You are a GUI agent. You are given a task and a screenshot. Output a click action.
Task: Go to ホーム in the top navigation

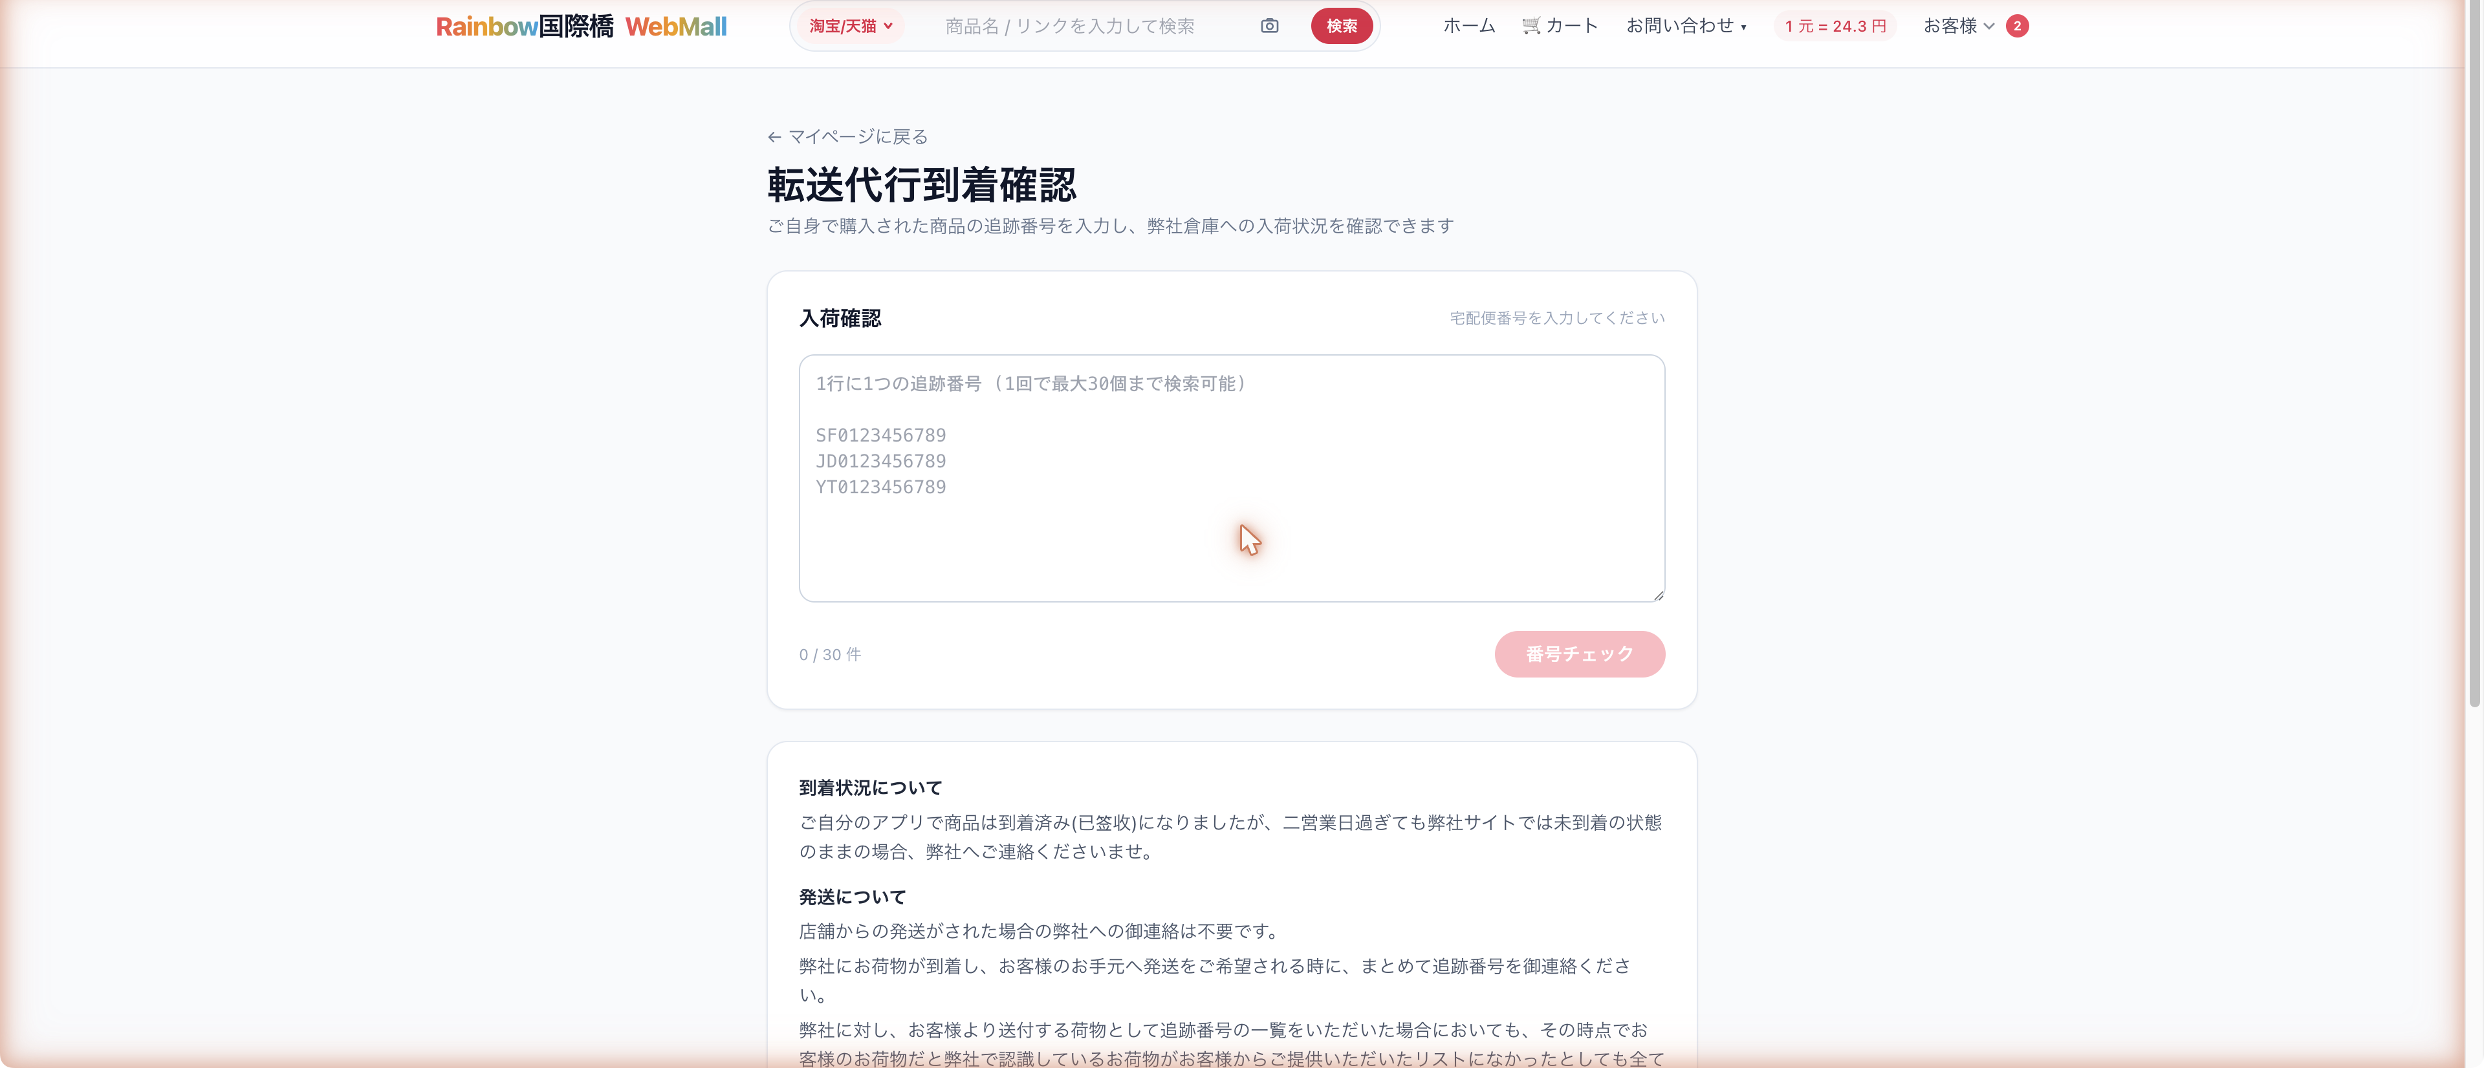[1468, 26]
